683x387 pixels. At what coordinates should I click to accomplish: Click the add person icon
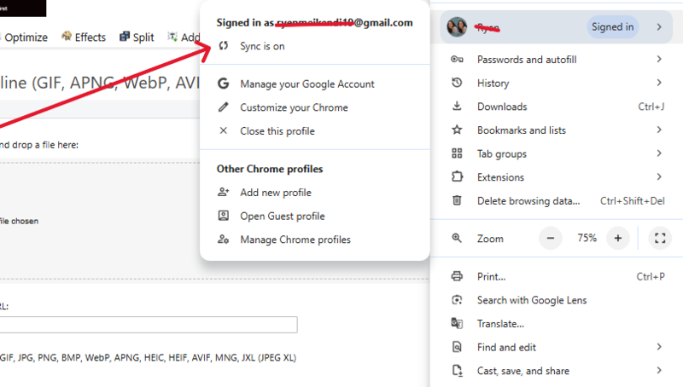pyautogui.click(x=224, y=192)
